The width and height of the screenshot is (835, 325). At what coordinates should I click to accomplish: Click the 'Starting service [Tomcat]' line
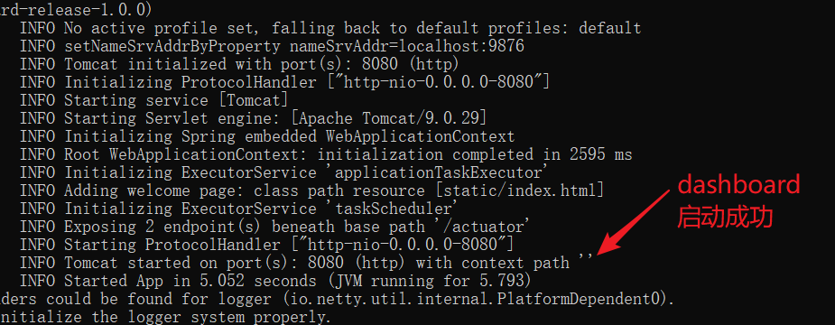pos(154,100)
